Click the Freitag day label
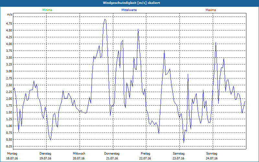Screen dimensions: 259x162 point(145,154)
